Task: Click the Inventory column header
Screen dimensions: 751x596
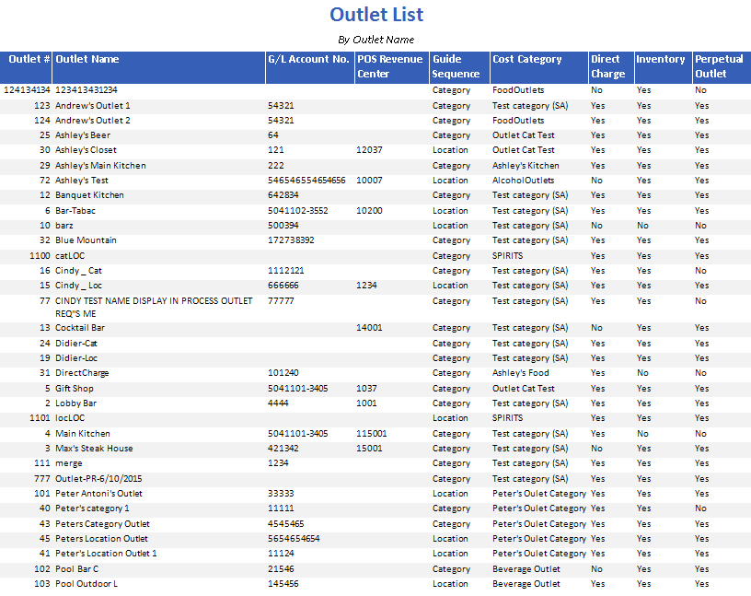Action: pyautogui.click(x=660, y=60)
